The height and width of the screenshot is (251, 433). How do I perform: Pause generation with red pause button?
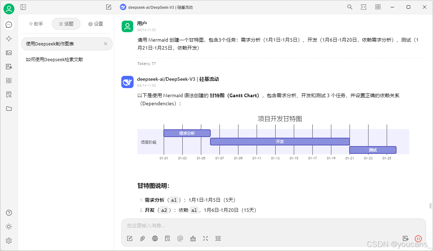tap(418, 238)
